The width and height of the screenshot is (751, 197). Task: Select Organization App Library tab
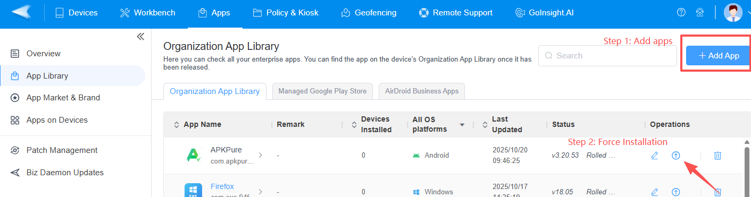(x=215, y=91)
